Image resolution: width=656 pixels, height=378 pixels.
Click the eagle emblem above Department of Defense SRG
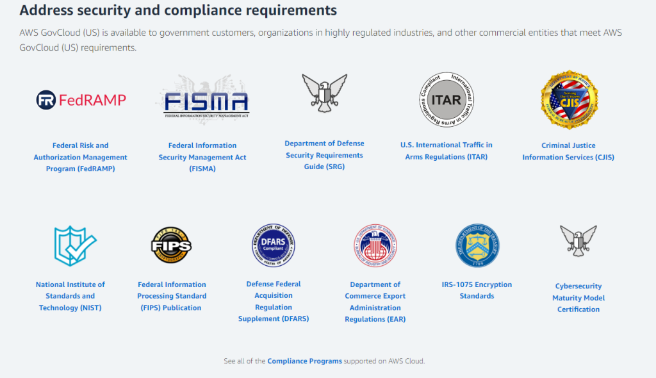click(x=325, y=93)
